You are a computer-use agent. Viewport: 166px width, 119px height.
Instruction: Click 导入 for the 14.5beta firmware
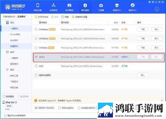(x=157, y=48)
